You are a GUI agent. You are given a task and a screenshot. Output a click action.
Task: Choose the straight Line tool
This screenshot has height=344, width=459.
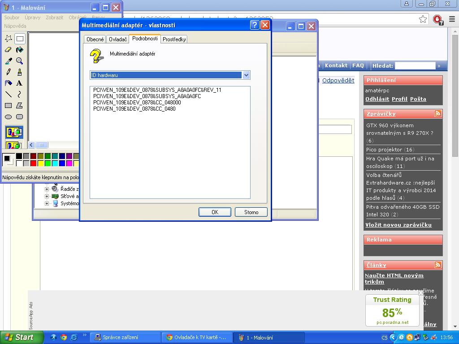(9, 94)
